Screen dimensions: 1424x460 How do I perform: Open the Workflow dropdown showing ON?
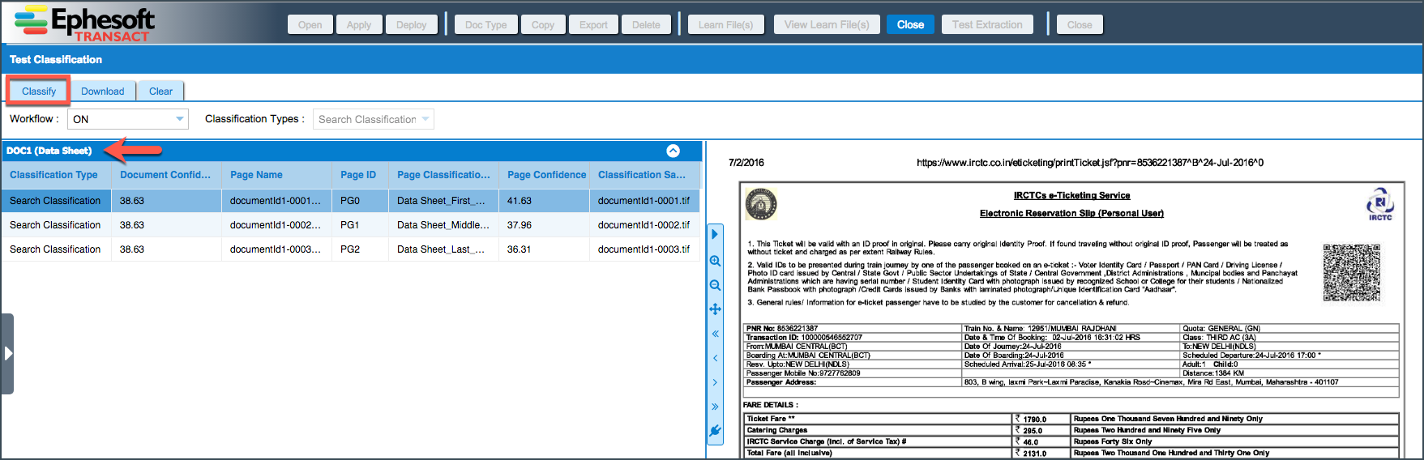coord(128,119)
